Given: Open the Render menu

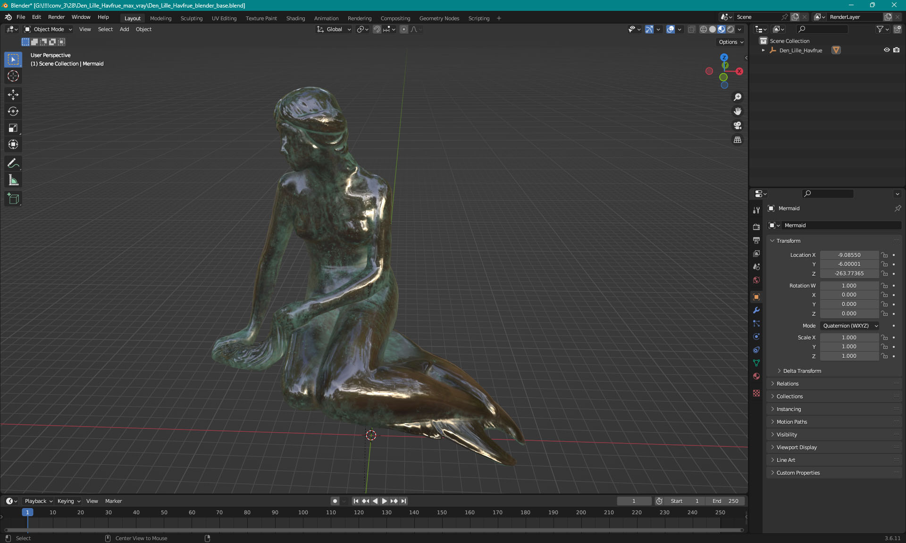Looking at the screenshot, I should coord(56,17).
